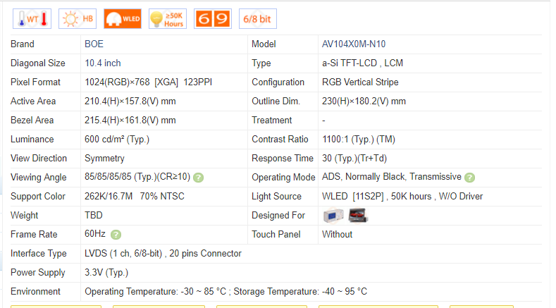The height and width of the screenshot is (308, 556).
Task: Click the 1100:1 contrast ratio value
Action: pos(359,140)
